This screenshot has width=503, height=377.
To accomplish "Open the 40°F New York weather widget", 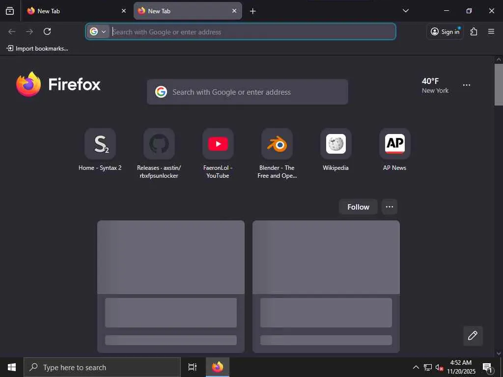I will (x=435, y=85).
